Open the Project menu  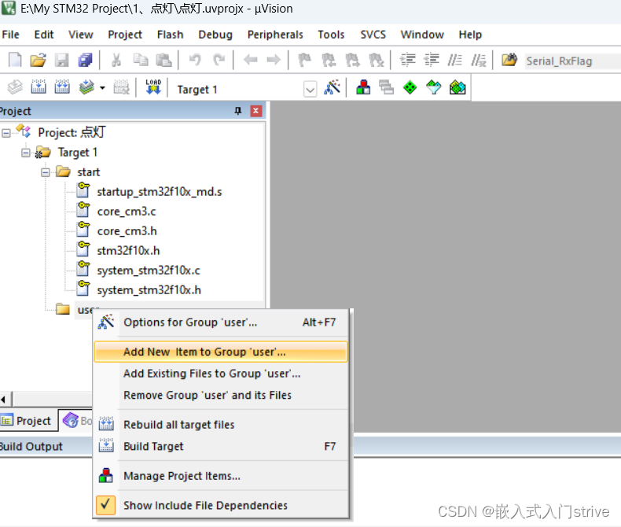click(x=125, y=35)
